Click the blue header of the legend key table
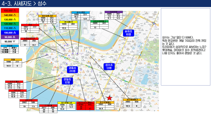 pos(10,46)
